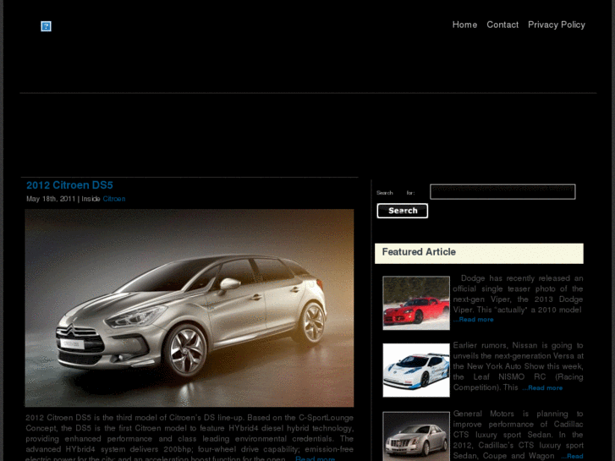
Task: Click the General Motors Cadillac text
Action: (x=518, y=435)
